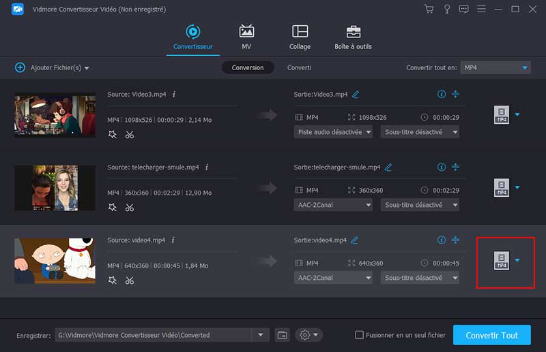Click the MP4 format icon for video4.mp4
The image size is (546, 352).
(x=502, y=259)
